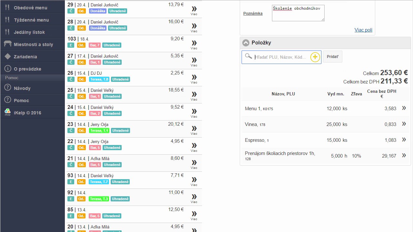
Task: Click the question icon beside Návody
Action: (8, 88)
